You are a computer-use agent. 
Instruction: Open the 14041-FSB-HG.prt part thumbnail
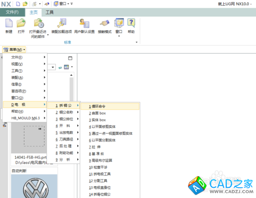[29, 138]
